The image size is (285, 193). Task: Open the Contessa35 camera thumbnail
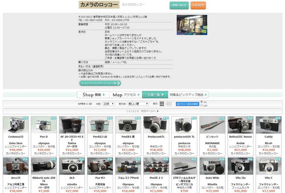pos(16,125)
